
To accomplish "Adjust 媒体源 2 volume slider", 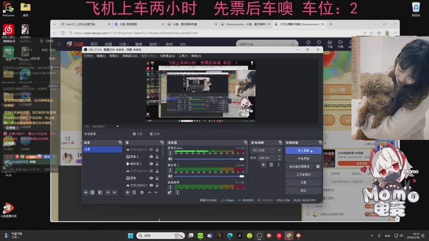I will (209, 176).
